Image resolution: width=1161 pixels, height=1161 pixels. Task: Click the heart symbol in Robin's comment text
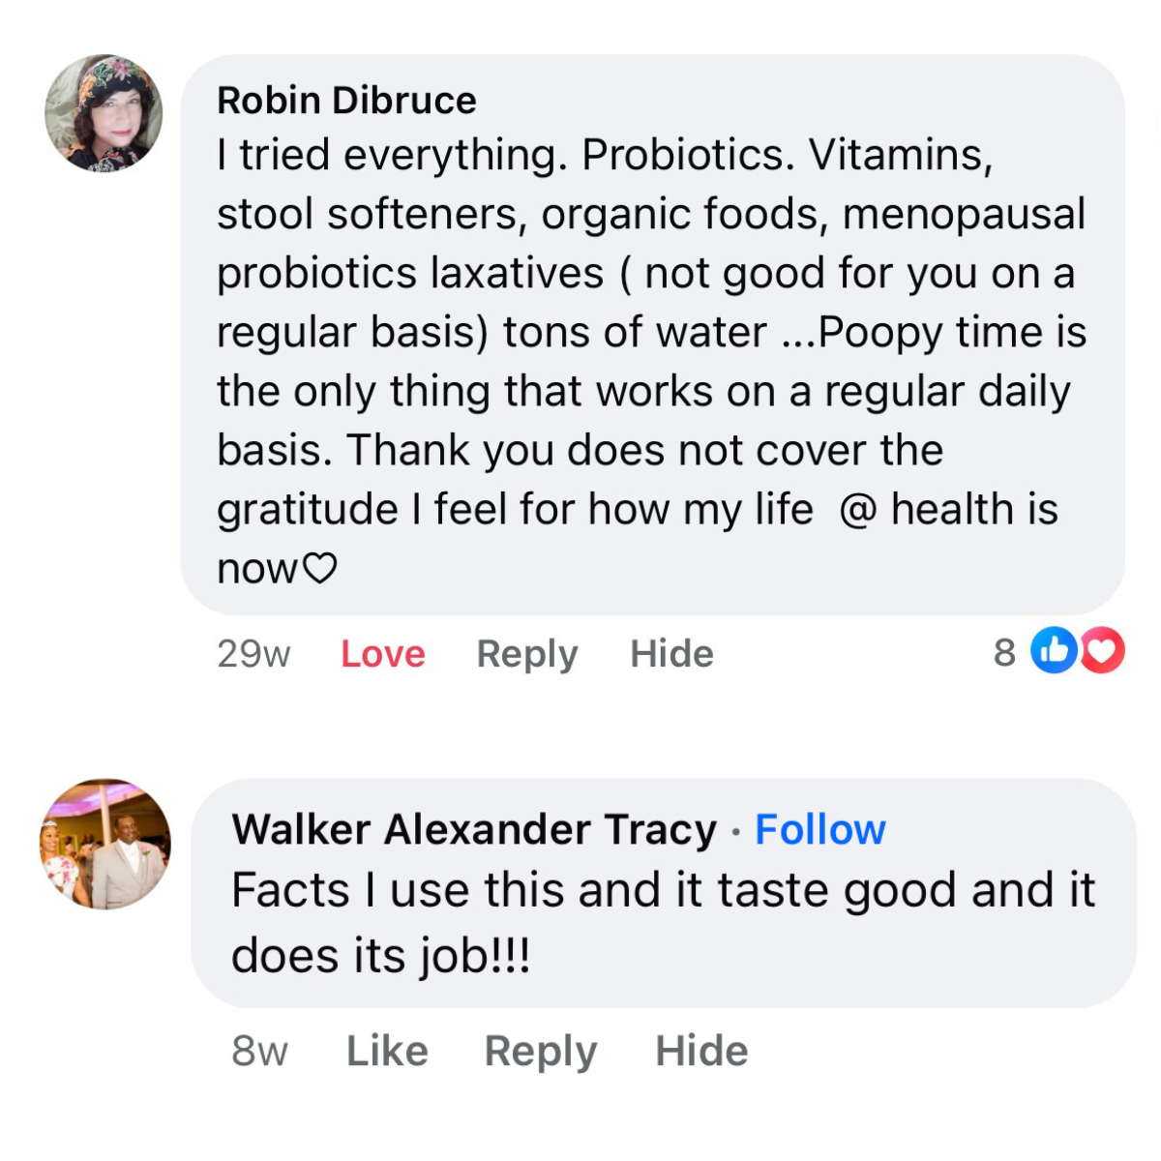[x=319, y=567]
